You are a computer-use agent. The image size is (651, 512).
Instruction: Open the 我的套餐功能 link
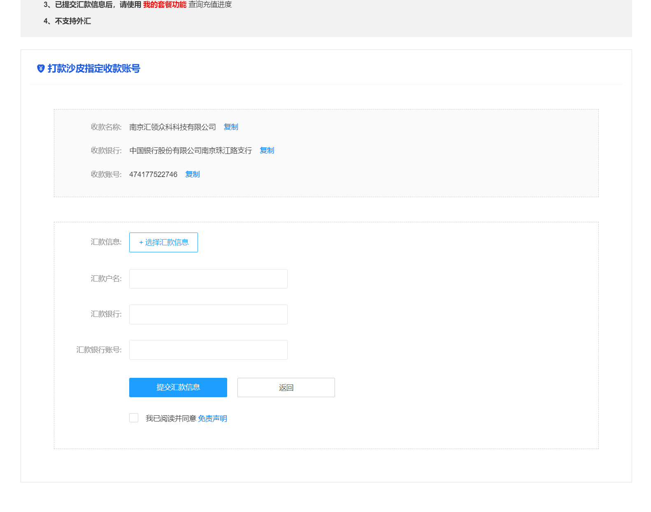coord(165,5)
